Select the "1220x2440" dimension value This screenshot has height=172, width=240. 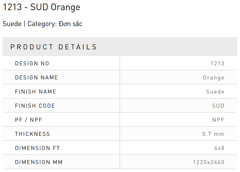pyautogui.click(x=209, y=162)
